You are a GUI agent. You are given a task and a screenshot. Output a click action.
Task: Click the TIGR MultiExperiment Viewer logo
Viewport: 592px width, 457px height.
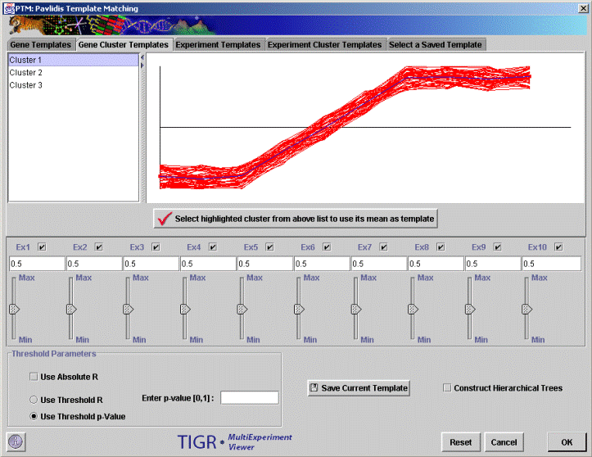coord(235,441)
